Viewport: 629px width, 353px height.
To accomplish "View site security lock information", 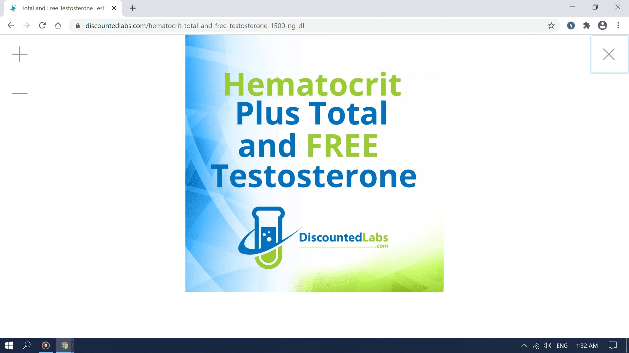I will pyautogui.click(x=78, y=26).
